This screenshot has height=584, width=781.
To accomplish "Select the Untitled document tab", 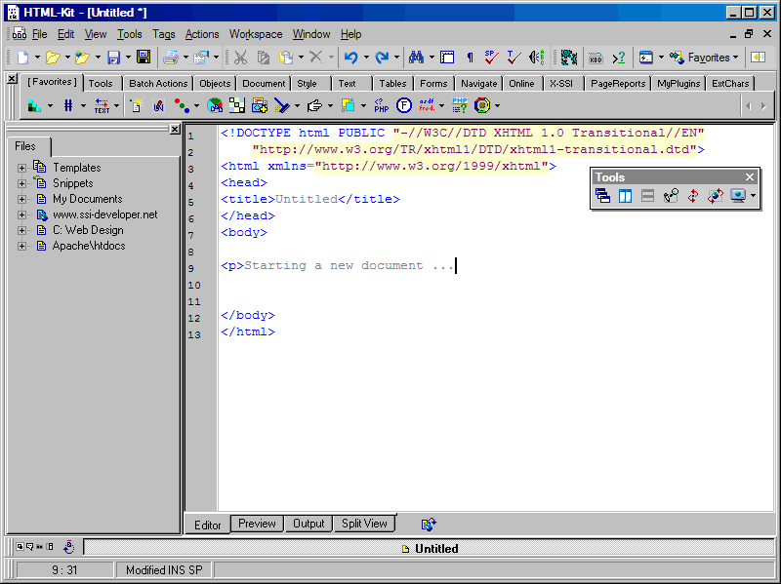I will pyautogui.click(x=430, y=549).
